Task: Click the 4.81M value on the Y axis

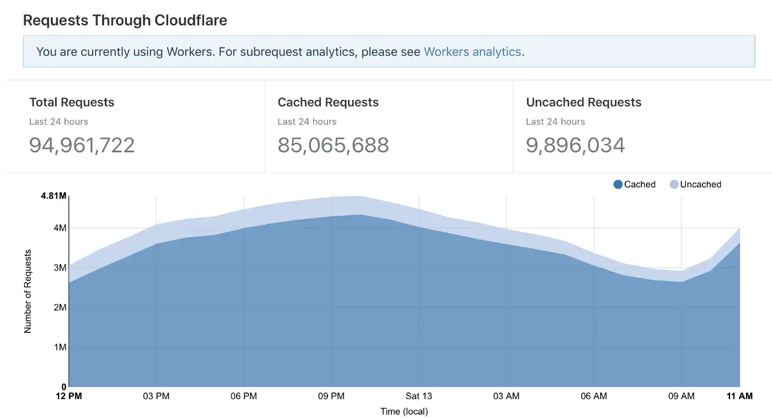Action: [53, 195]
